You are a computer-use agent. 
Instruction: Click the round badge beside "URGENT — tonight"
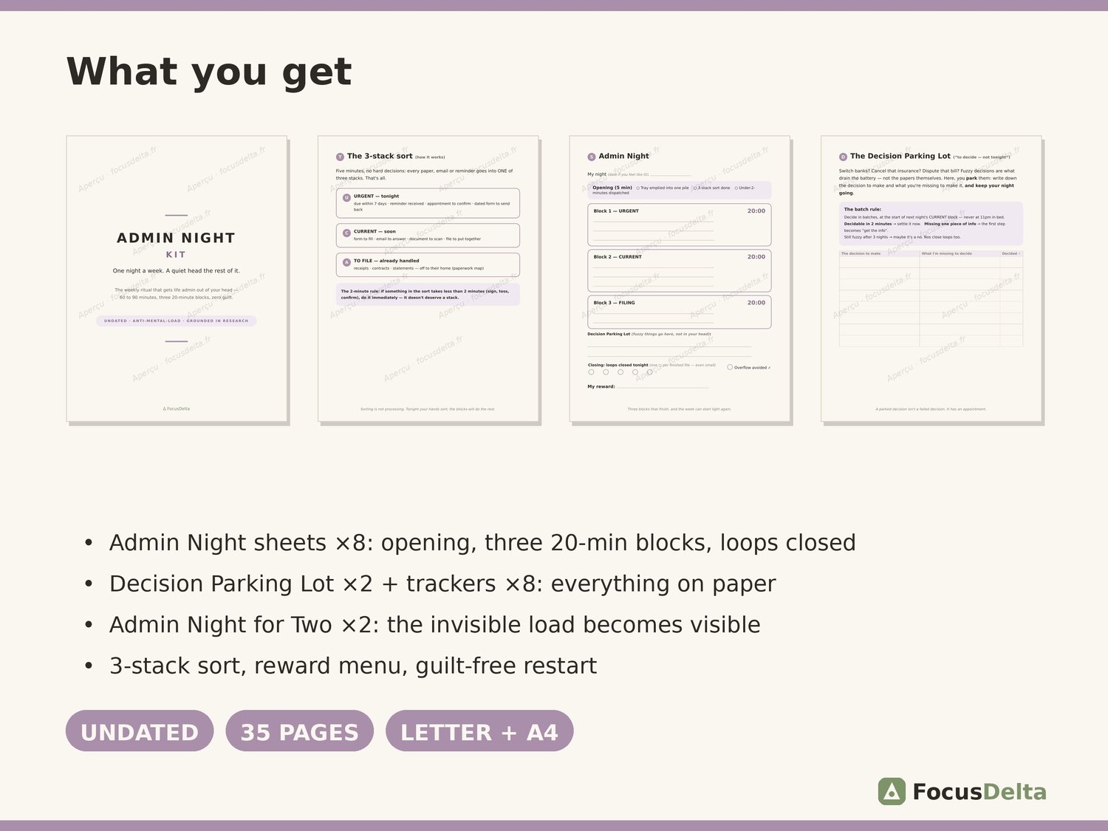click(346, 197)
